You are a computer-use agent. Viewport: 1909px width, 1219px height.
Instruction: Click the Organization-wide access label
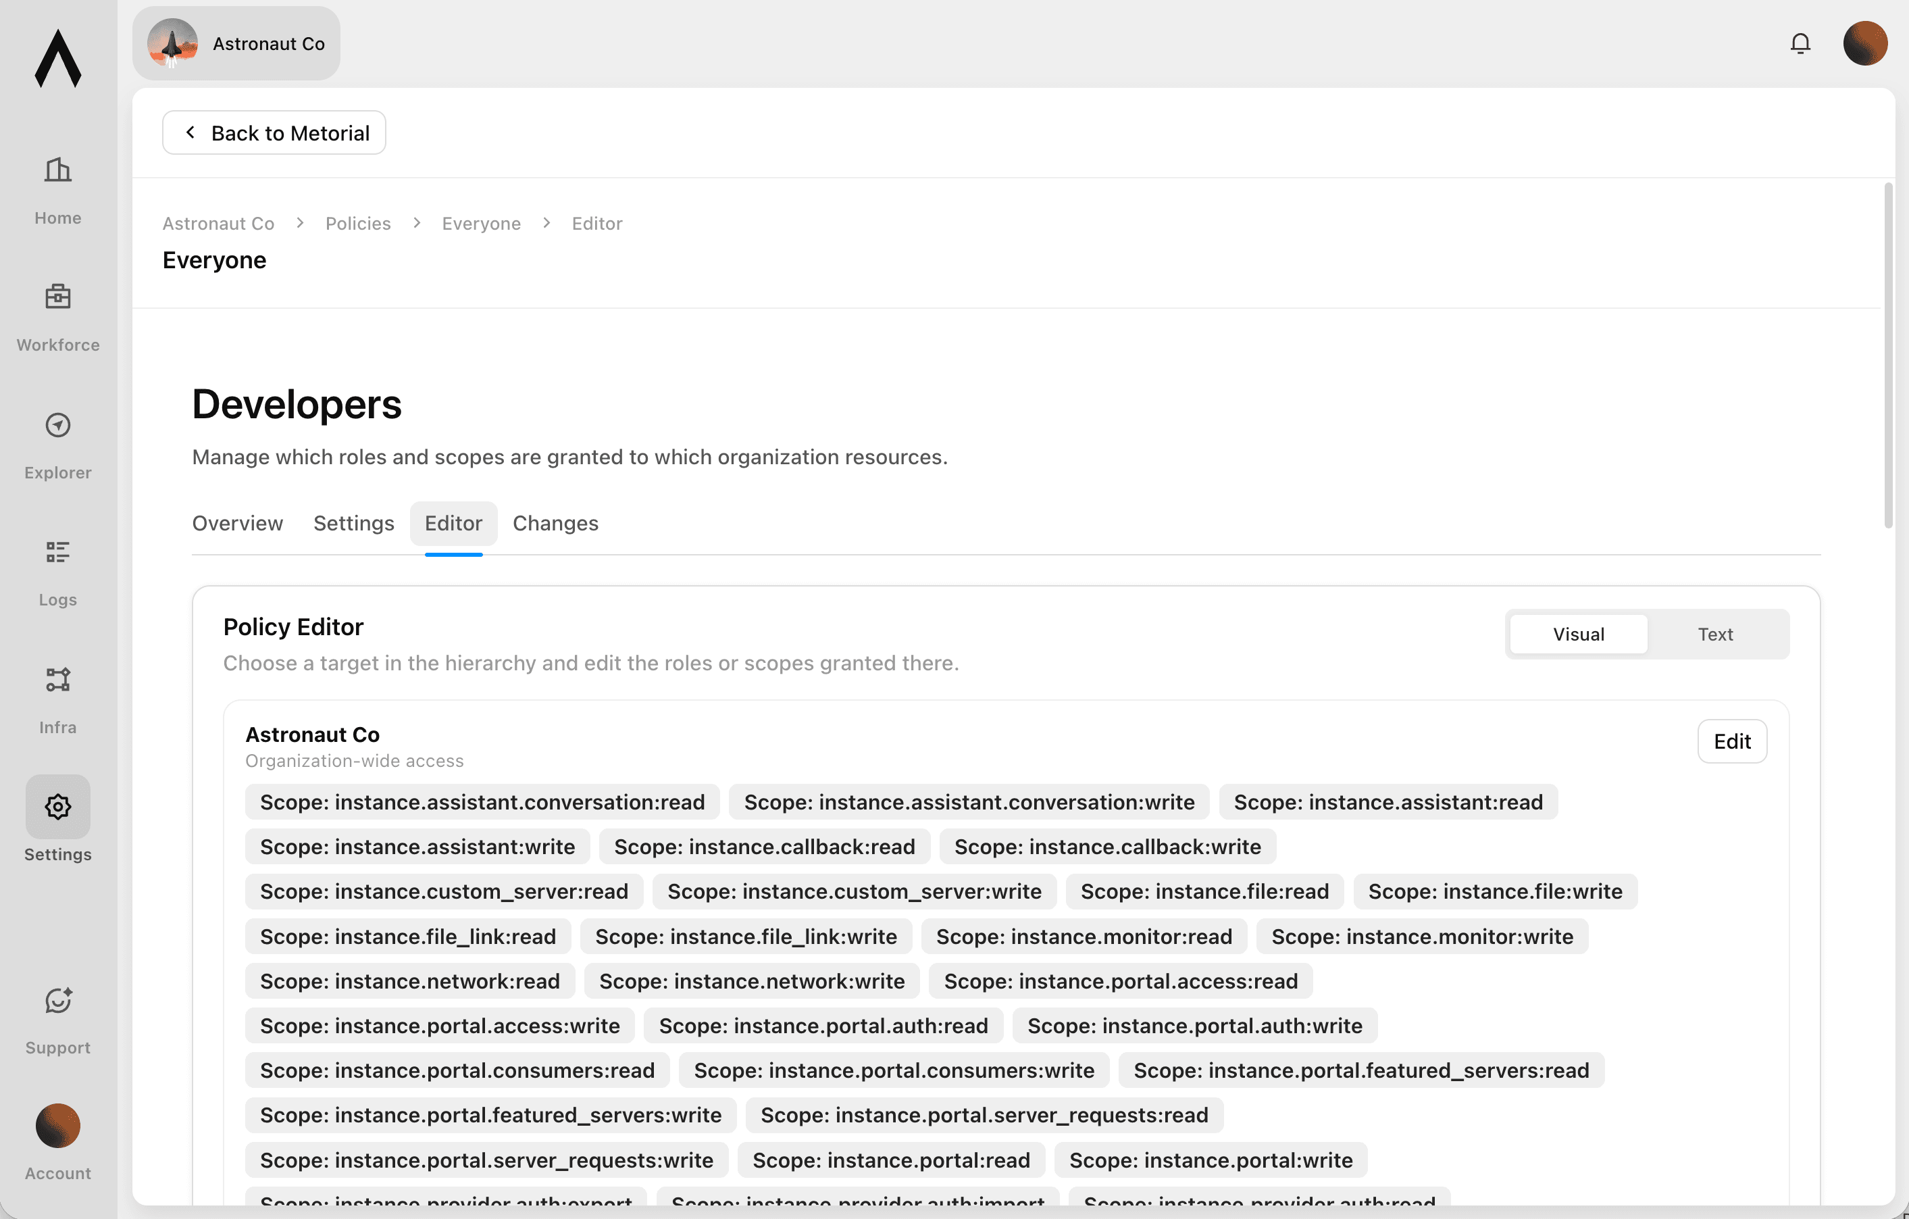point(355,762)
